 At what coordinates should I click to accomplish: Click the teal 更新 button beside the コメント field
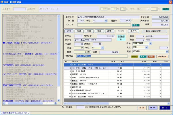[x=136, y=25]
